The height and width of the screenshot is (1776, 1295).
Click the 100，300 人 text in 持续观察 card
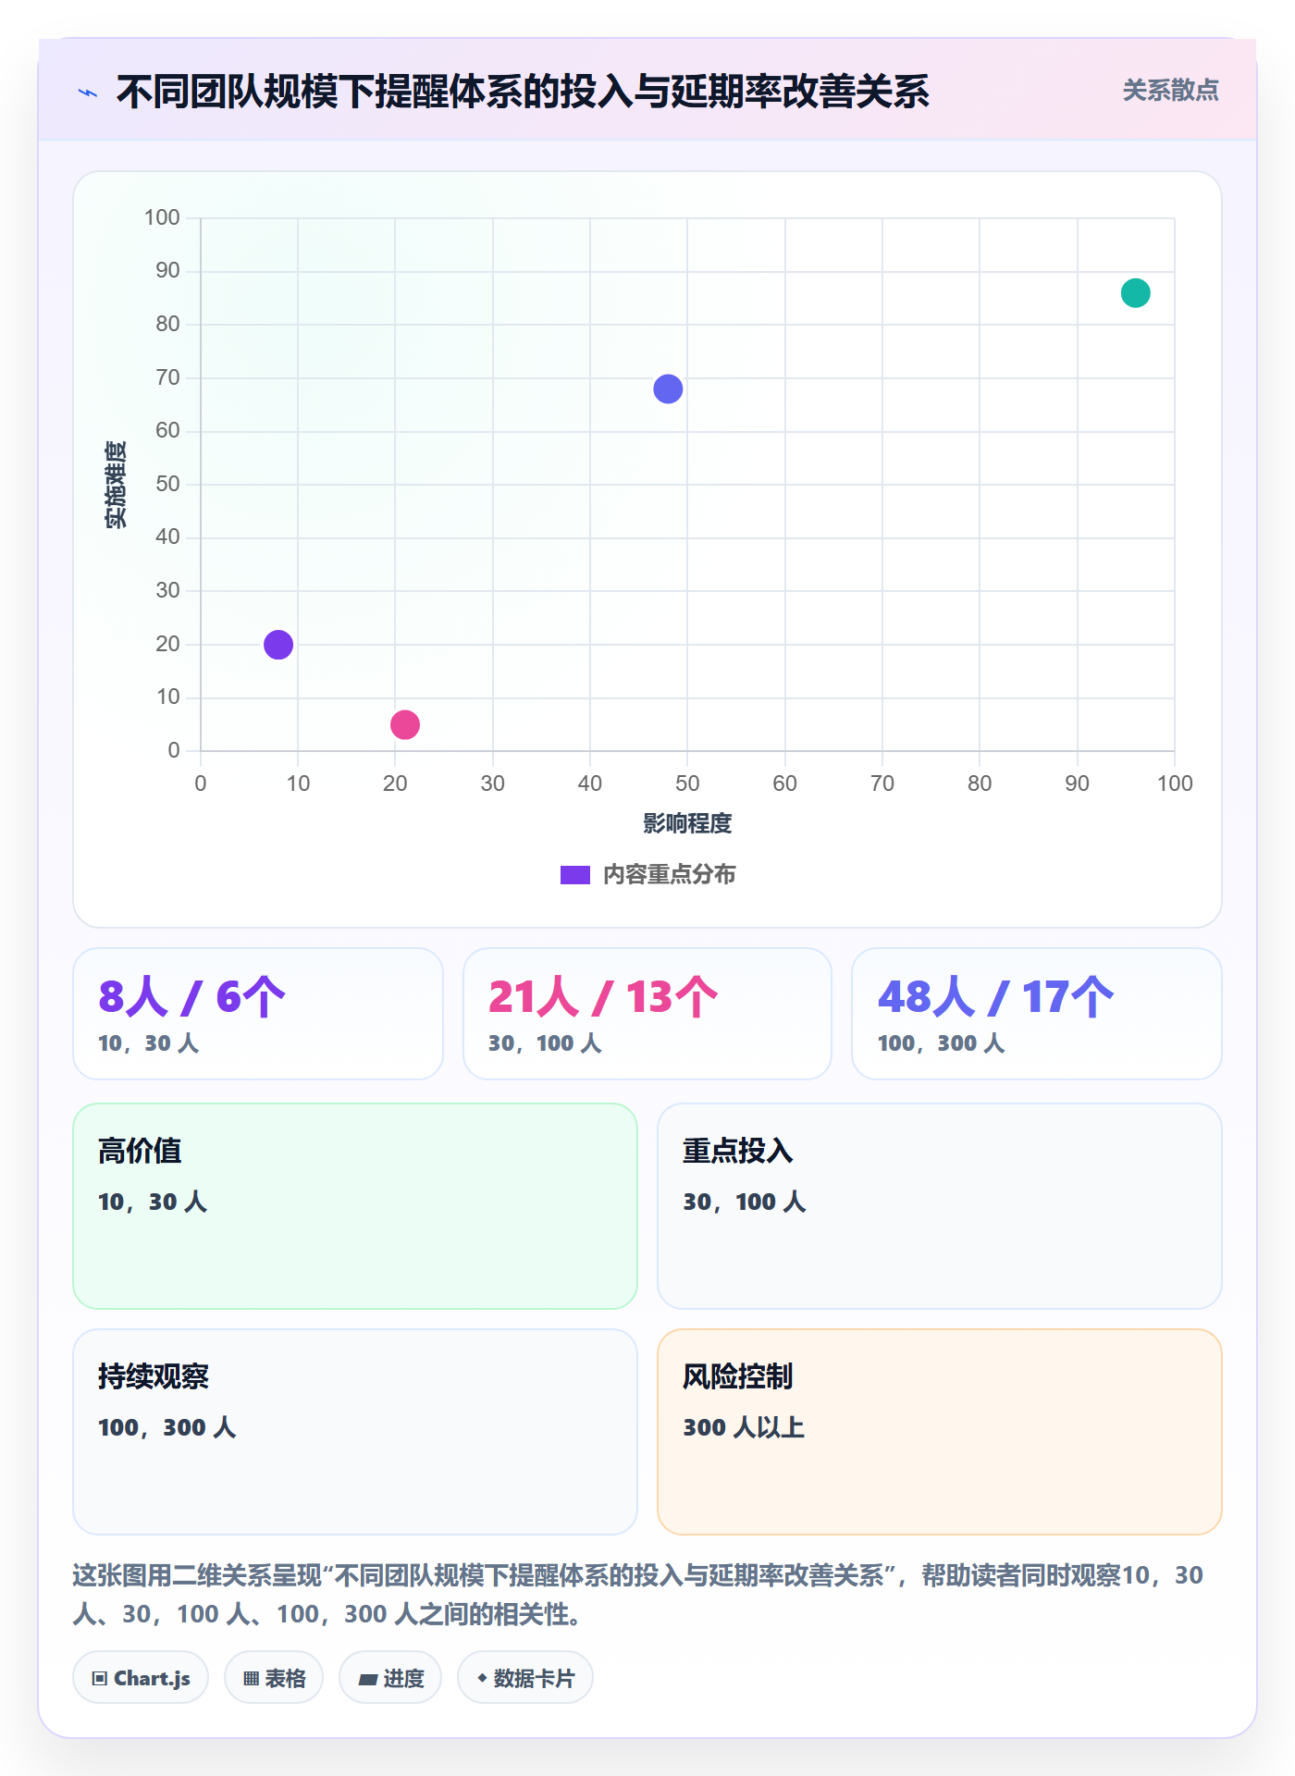point(166,1427)
